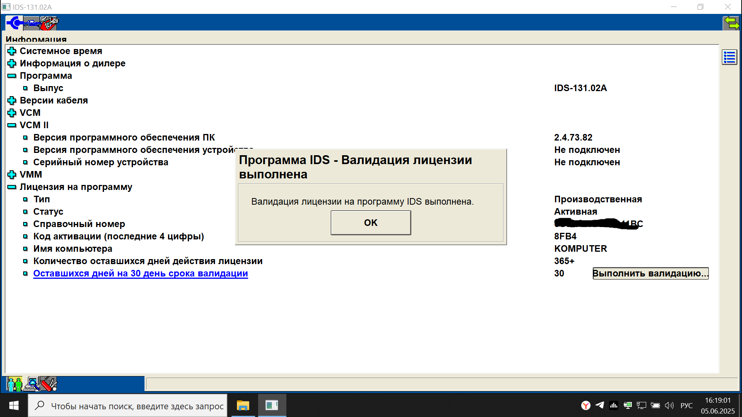
Task: Open the Yandex tray icon
Action: pos(586,405)
